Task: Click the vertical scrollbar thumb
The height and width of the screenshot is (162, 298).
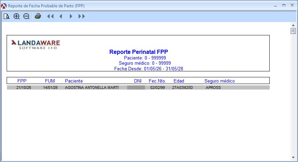Action: pyautogui.click(x=293, y=31)
